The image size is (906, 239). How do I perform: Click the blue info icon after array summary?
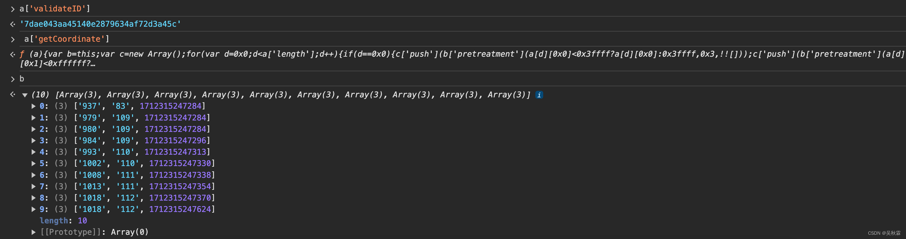pos(539,95)
